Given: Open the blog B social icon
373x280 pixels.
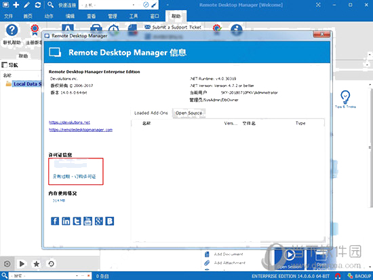Looking at the screenshot, I should click(110, 221).
